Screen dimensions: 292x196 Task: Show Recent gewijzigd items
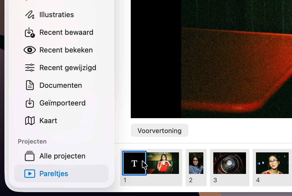click(x=61, y=68)
